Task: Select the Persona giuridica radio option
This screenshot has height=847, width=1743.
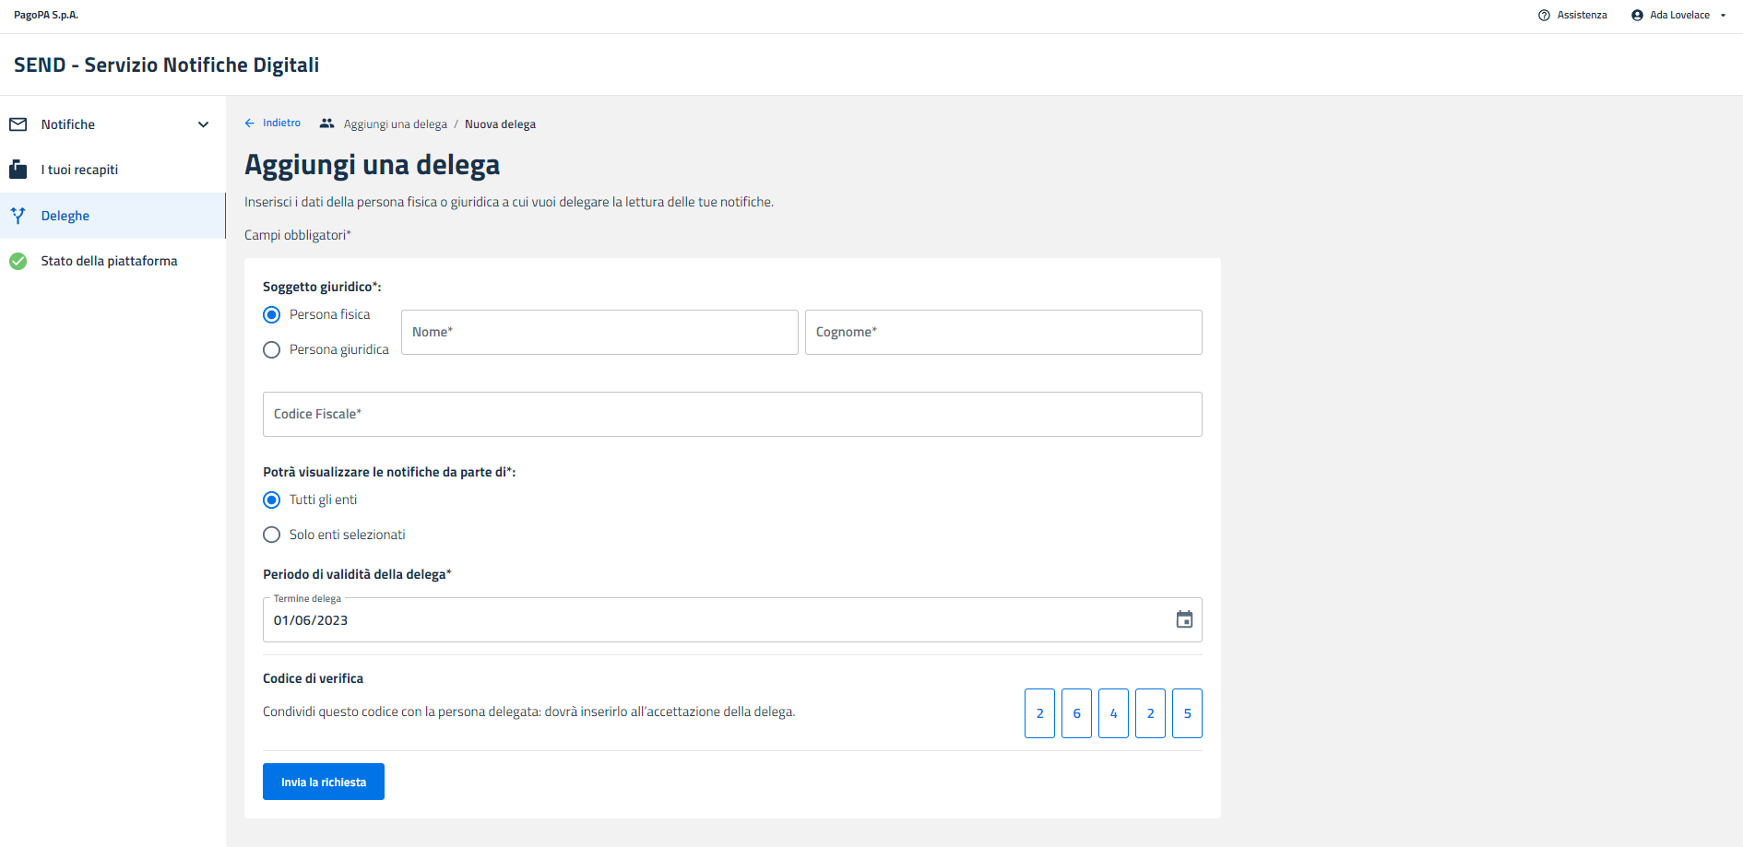Action: (272, 350)
